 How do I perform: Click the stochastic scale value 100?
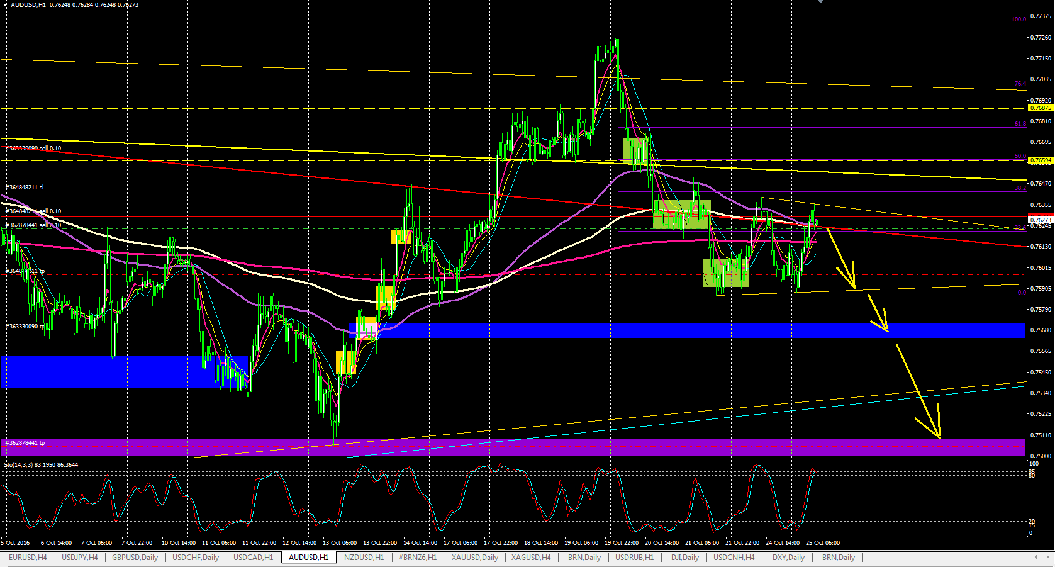[x=1034, y=464]
